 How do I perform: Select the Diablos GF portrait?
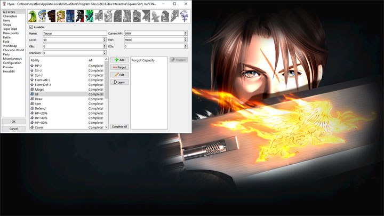(80, 16)
